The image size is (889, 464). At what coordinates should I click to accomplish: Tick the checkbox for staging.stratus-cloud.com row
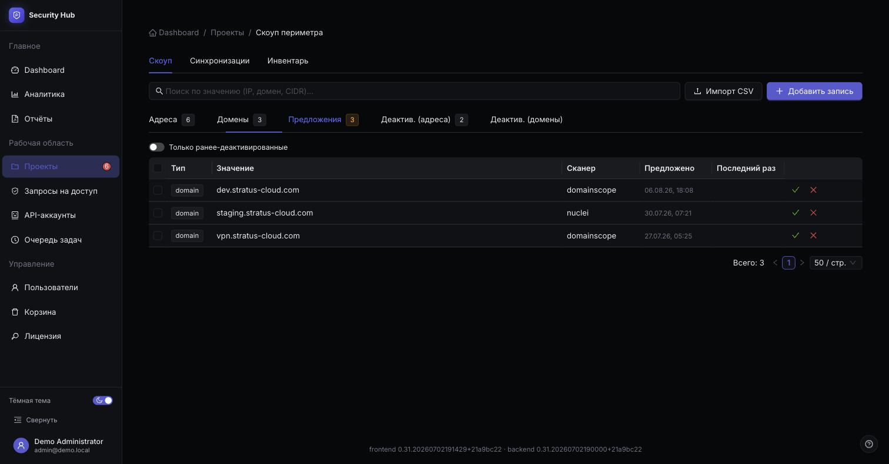[158, 213]
